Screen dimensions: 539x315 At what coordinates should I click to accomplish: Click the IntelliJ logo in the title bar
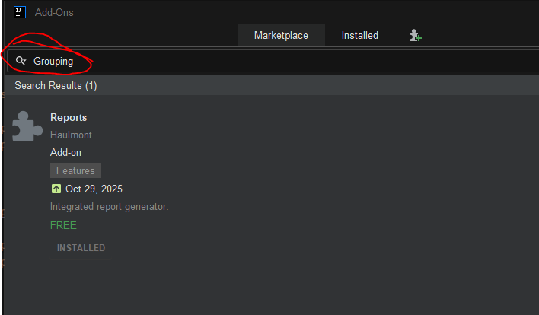(x=20, y=12)
